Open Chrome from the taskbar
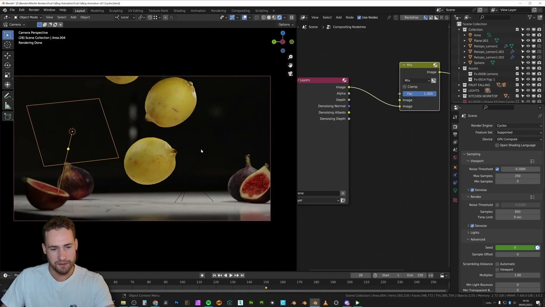 pyautogui.click(x=155, y=303)
